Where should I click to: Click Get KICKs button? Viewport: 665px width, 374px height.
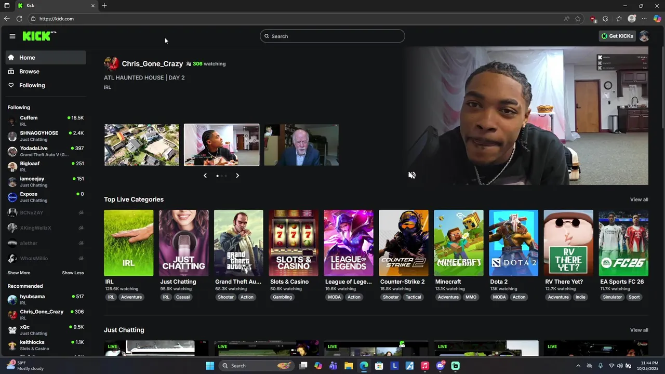pos(617,36)
